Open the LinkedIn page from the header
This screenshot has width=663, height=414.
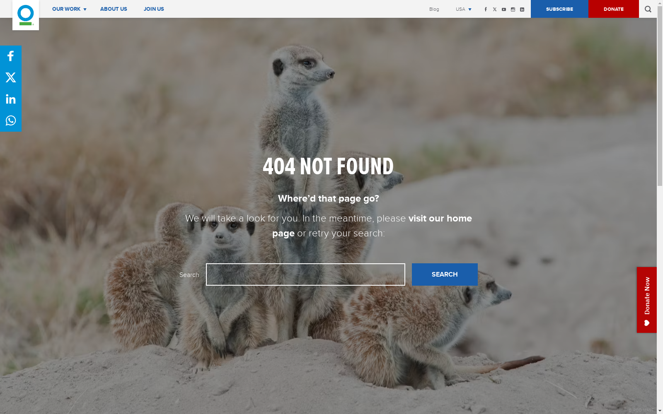click(522, 9)
